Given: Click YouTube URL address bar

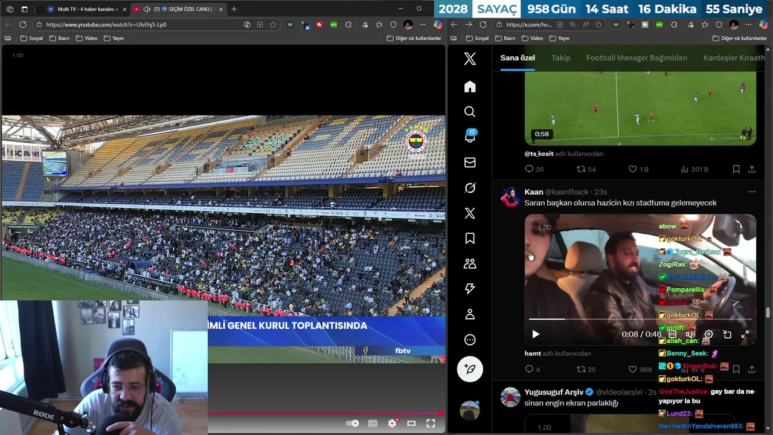Looking at the screenshot, I should [139, 25].
